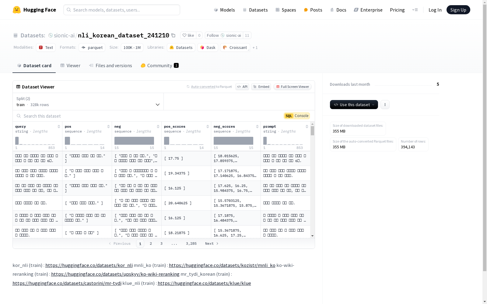Switch to the Viewer tab
Viewport: 487px width, 304px height.
point(70,65)
